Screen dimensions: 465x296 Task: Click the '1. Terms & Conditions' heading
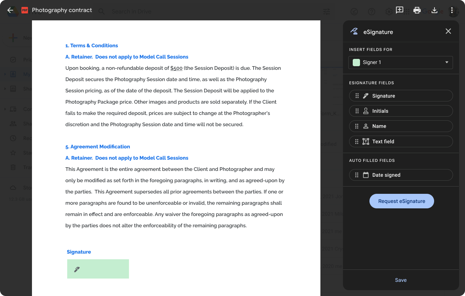pos(92,45)
